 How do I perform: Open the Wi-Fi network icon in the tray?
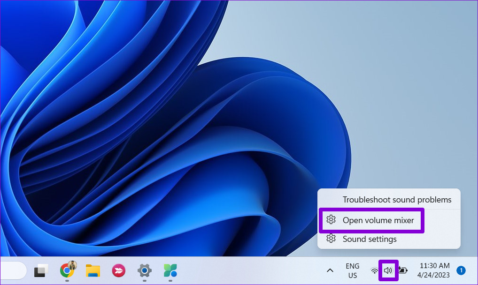(374, 271)
